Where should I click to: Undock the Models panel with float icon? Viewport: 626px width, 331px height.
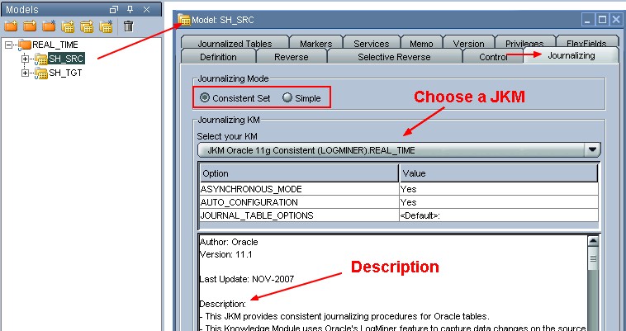[114, 9]
